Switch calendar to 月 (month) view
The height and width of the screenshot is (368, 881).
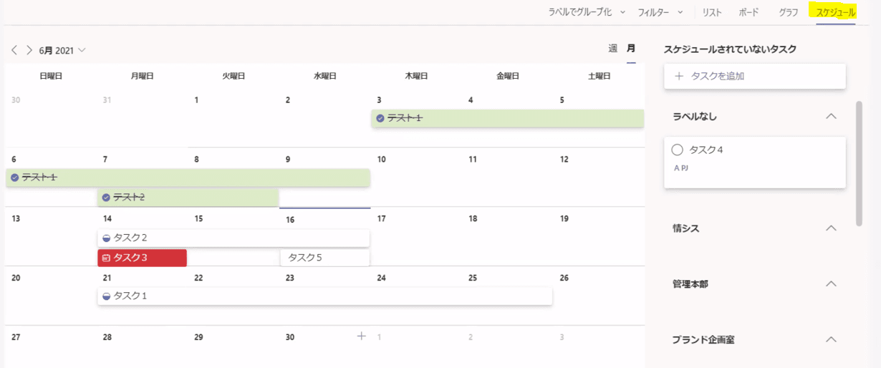pyautogui.click(x=631, y=49)
